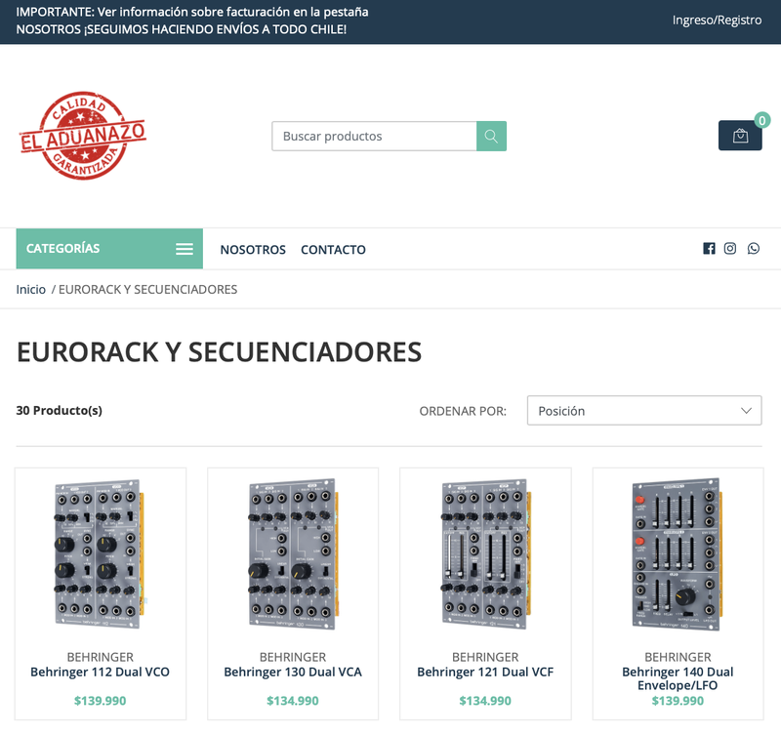Select Behringer 140 Dual Envelope/LFO title
The height and width of the screenshot is (734, 781).
[x=678, y=678]
